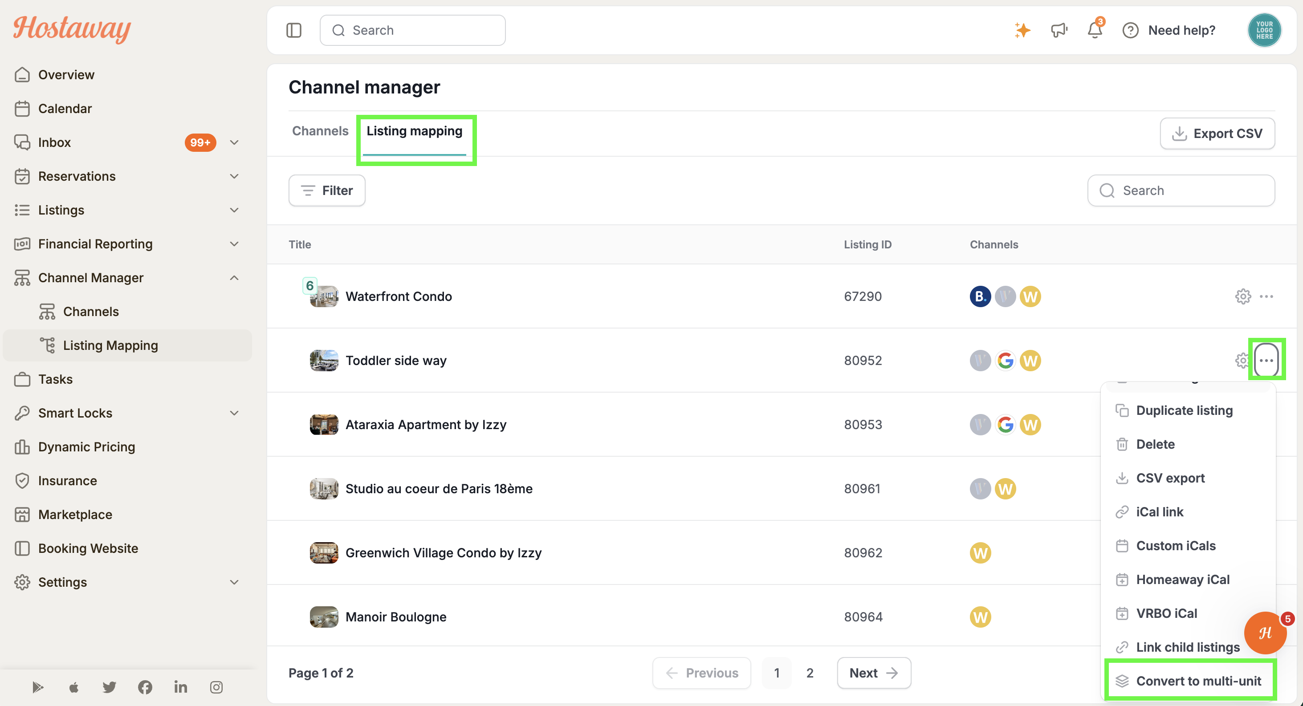This screenshot has width=1303, height=706.
Task: Select Delete in the listing menu
Action: [x=1155, y=444]
